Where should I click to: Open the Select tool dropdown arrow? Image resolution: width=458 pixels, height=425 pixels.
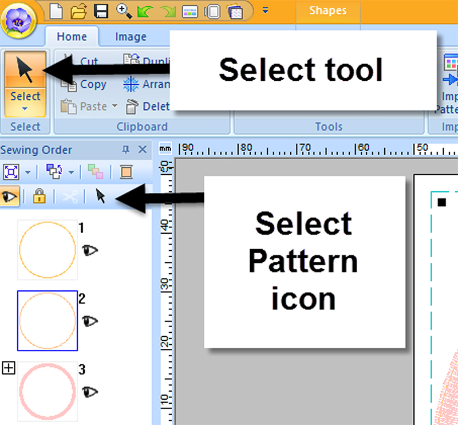click(x=25, y=108)
